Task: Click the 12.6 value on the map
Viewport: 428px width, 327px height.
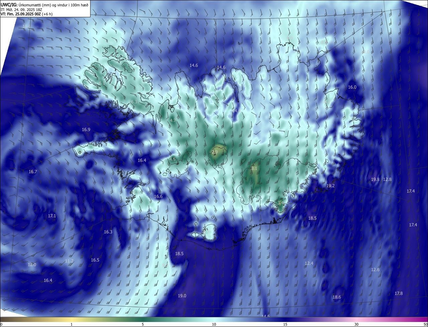Action: coord(375,269)
